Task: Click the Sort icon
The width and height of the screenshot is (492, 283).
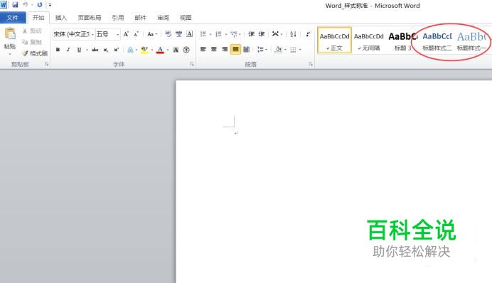Action: pyautogui.click(x=294, y=34)
